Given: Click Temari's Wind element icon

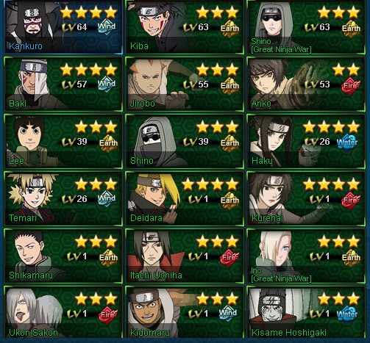Looking at the screenshot, I should 107,198.
